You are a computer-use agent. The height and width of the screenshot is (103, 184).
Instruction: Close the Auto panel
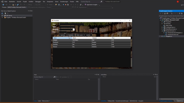point(99,75)
